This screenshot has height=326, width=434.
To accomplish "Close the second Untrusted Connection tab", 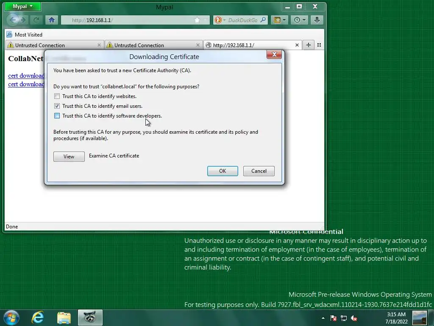I will pyautogui.click(x=198, y=45).
